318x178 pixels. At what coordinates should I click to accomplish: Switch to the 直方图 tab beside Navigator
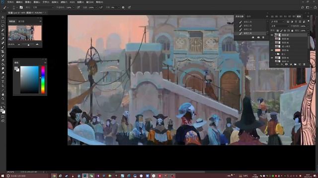[21, 21]
